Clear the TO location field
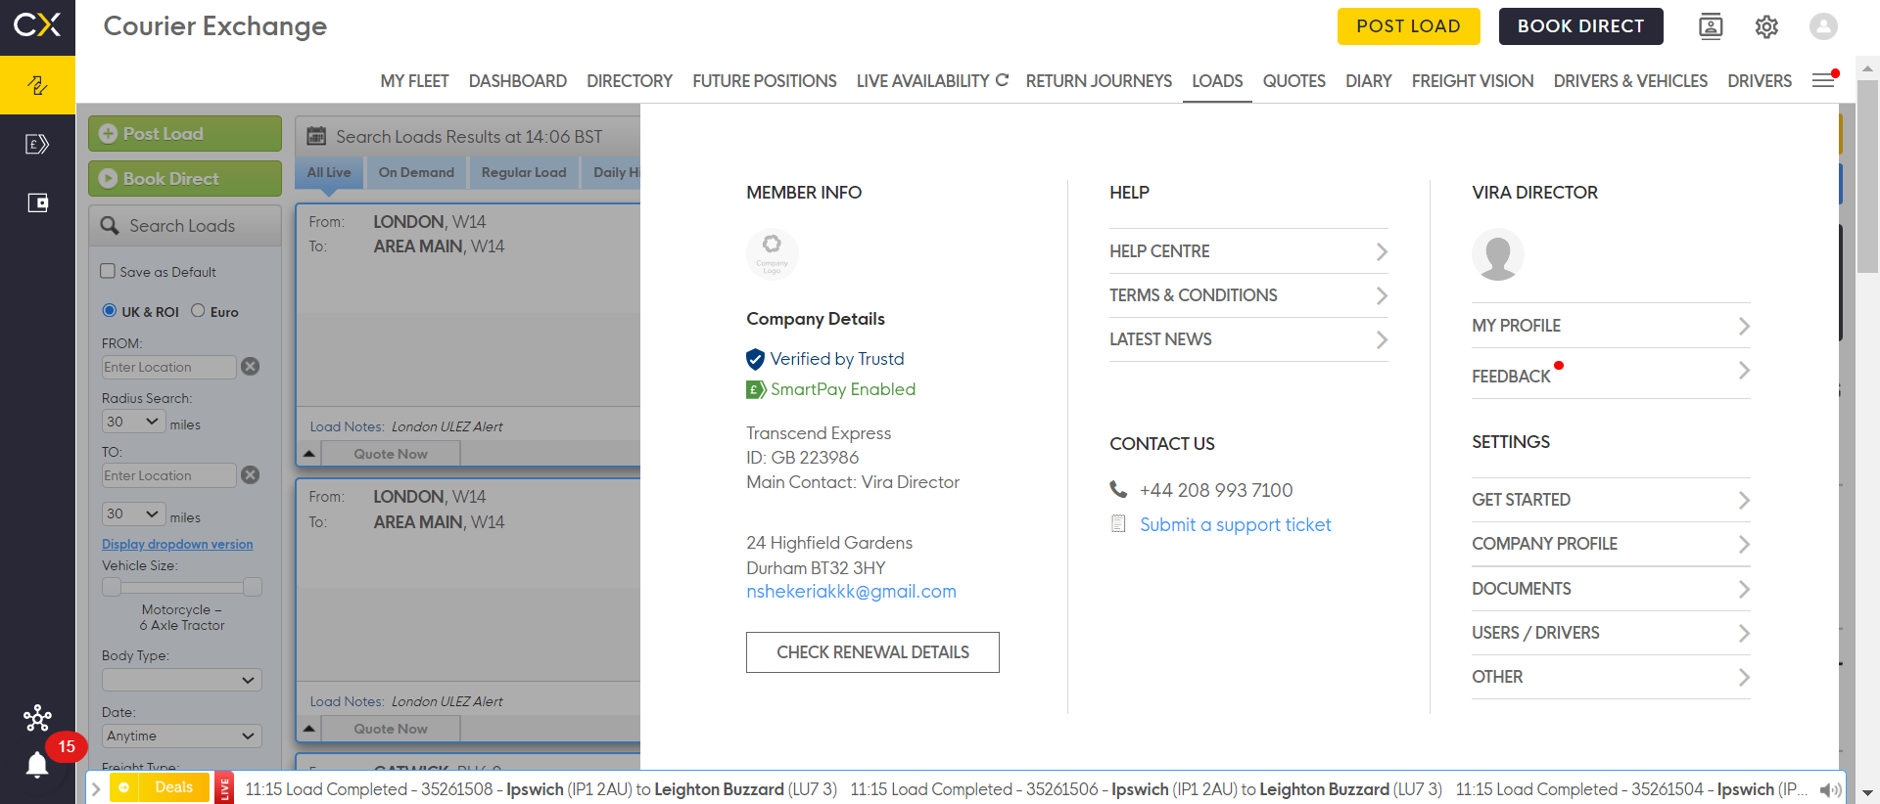 251,475
